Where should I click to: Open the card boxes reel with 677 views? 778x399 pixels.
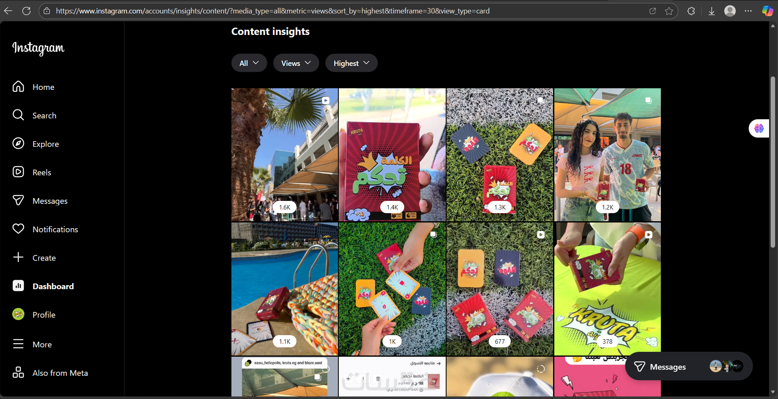point(500,289)
